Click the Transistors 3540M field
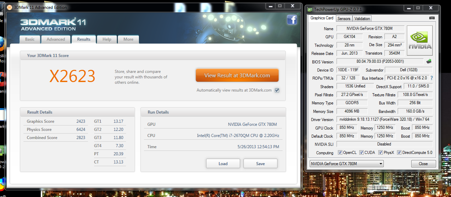 tap(394, 53)
